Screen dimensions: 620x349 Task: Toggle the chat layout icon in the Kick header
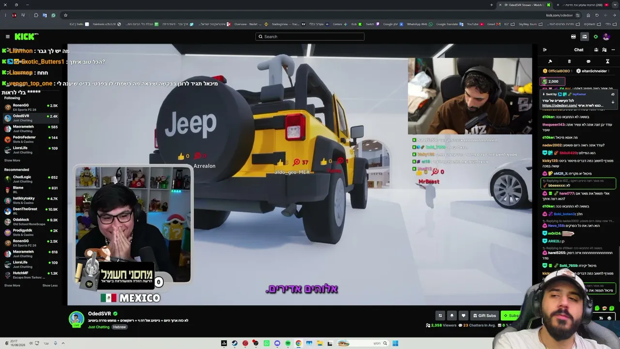tap(585, 36)
